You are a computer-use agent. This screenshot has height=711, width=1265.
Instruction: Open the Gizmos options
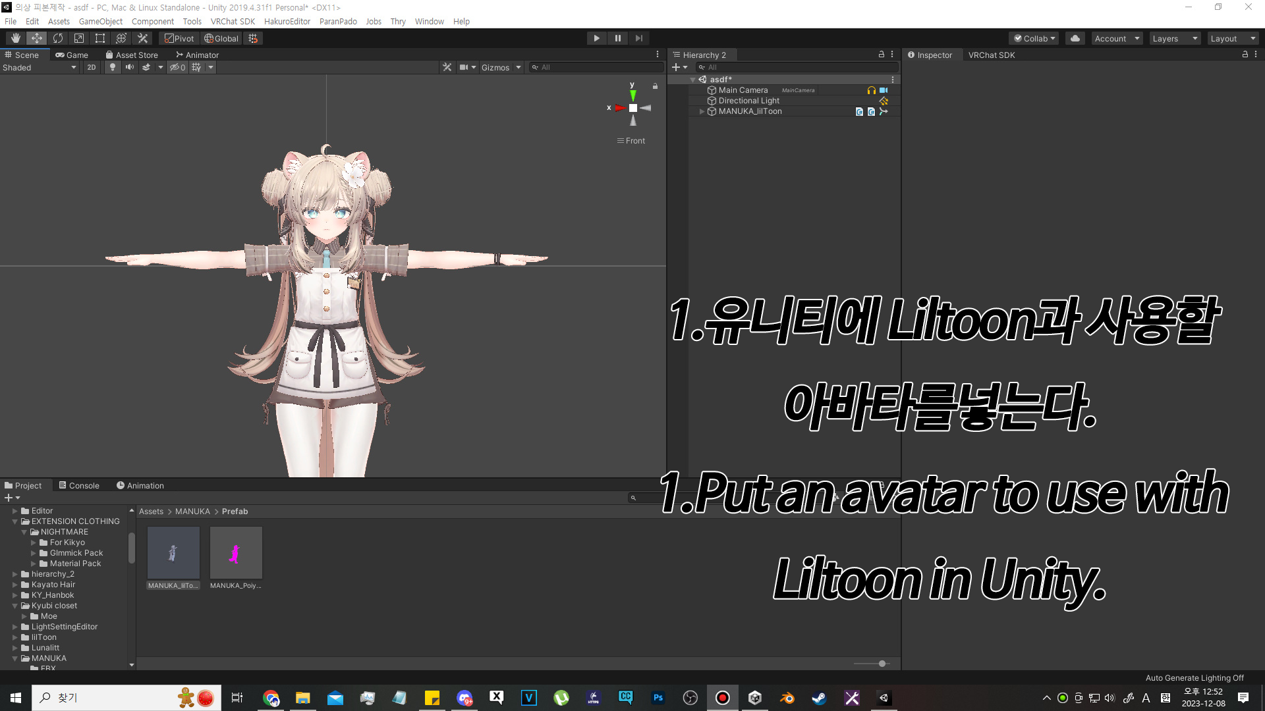pyautogui.click(x=500, y=66)
